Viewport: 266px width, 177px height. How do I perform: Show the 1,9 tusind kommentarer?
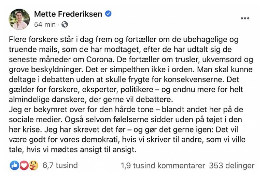(x=163, y=166)
